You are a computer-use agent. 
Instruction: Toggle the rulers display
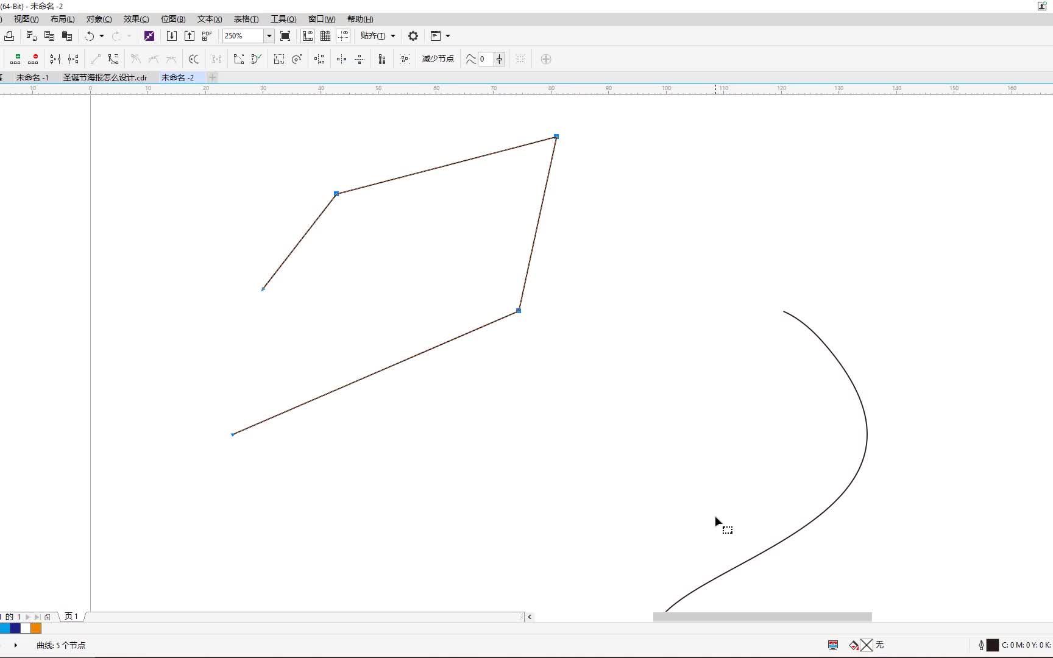308,36
